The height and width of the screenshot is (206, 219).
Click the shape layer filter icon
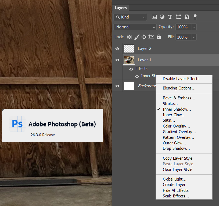(x=178, y=17)
